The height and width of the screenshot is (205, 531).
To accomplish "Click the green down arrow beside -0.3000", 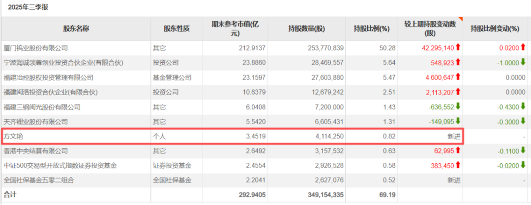I will (x=523, y=121).
